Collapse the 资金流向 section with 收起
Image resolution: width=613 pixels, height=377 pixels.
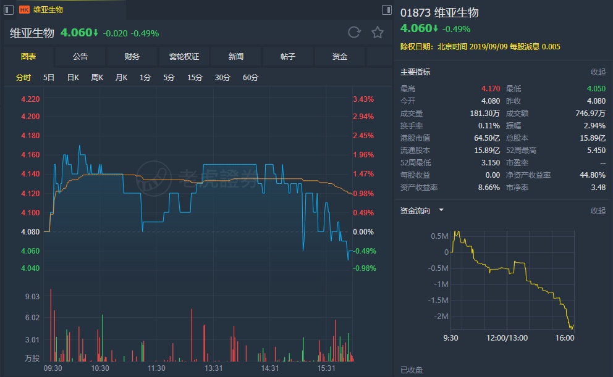598,211
